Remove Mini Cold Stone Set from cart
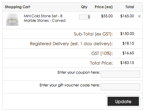This screenshot has height=111, width=145. 139,16
